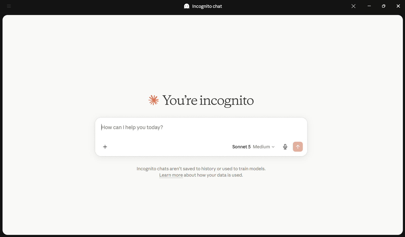
Task: Start voice input with the microphone icon
Action: (285, 147)
